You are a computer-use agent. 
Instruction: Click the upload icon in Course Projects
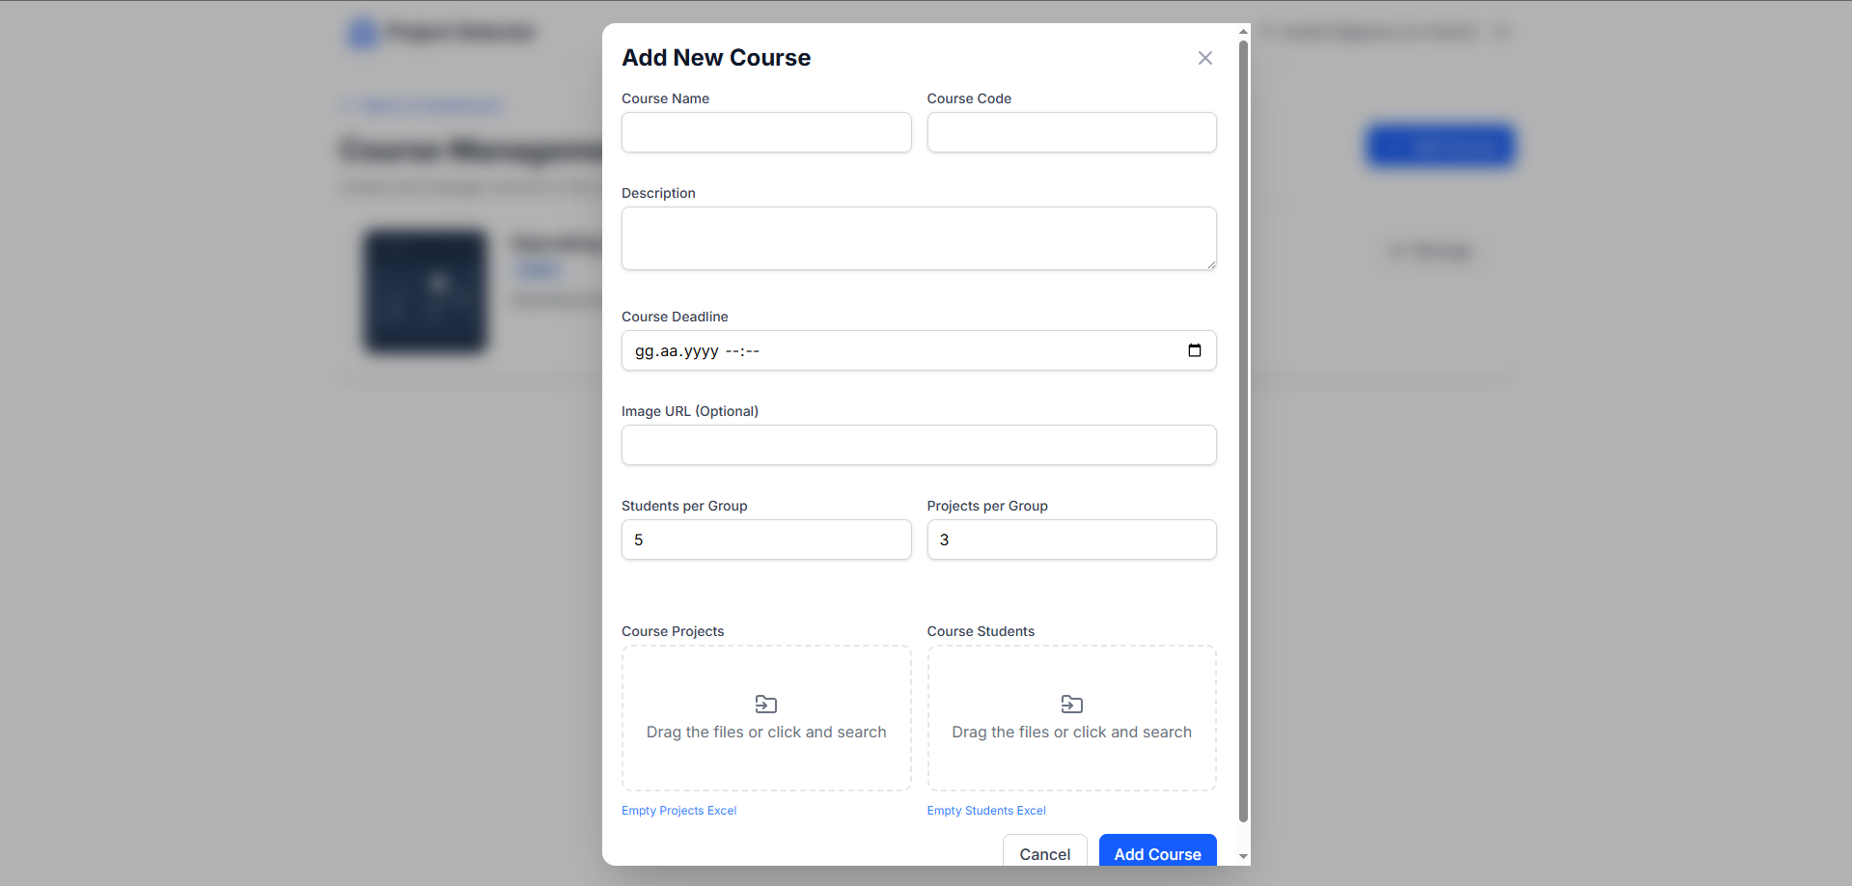(766, 704)
